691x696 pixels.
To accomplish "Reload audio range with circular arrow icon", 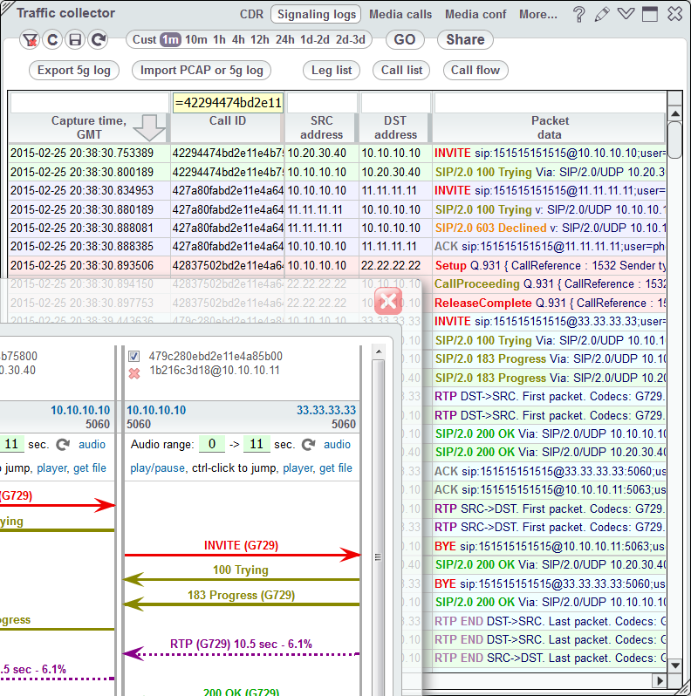I will [x=308, y=445].
